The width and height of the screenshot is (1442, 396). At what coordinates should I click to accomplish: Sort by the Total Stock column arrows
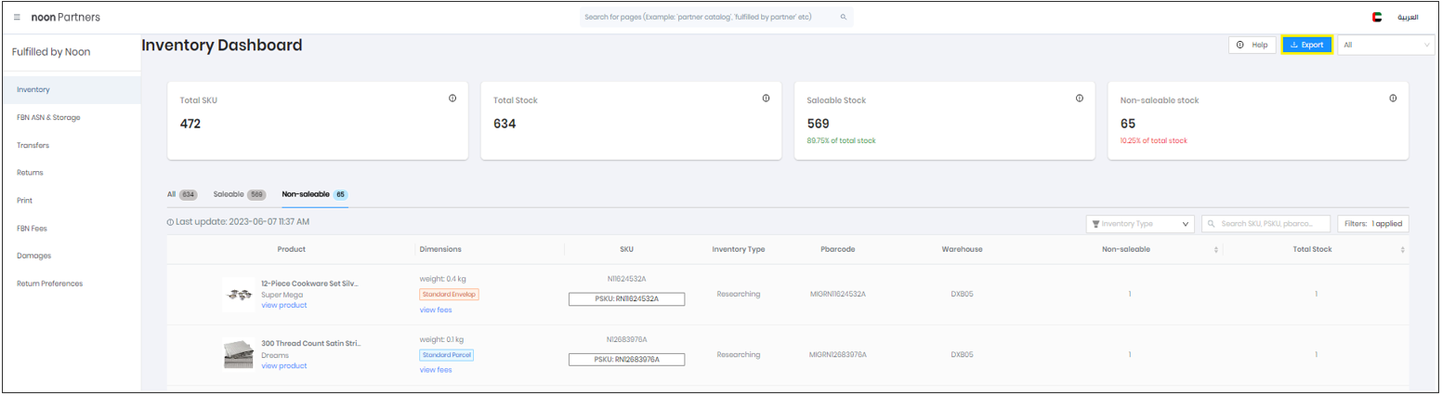[1403, 249]
